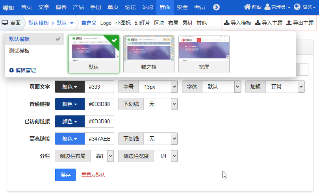
Task: Select 测试模板 in the template list
Action: (35, 51)
